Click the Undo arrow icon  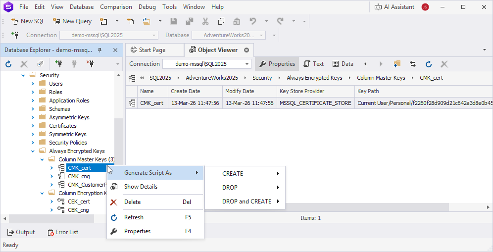[253, 21]
